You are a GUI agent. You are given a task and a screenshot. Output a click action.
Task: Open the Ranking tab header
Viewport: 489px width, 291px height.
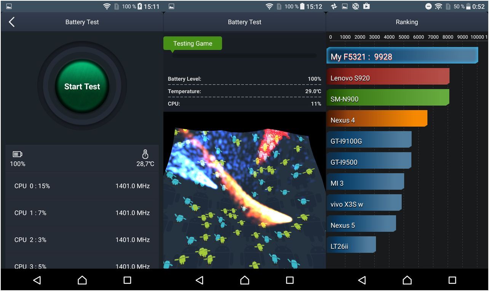tap(407, 22)
